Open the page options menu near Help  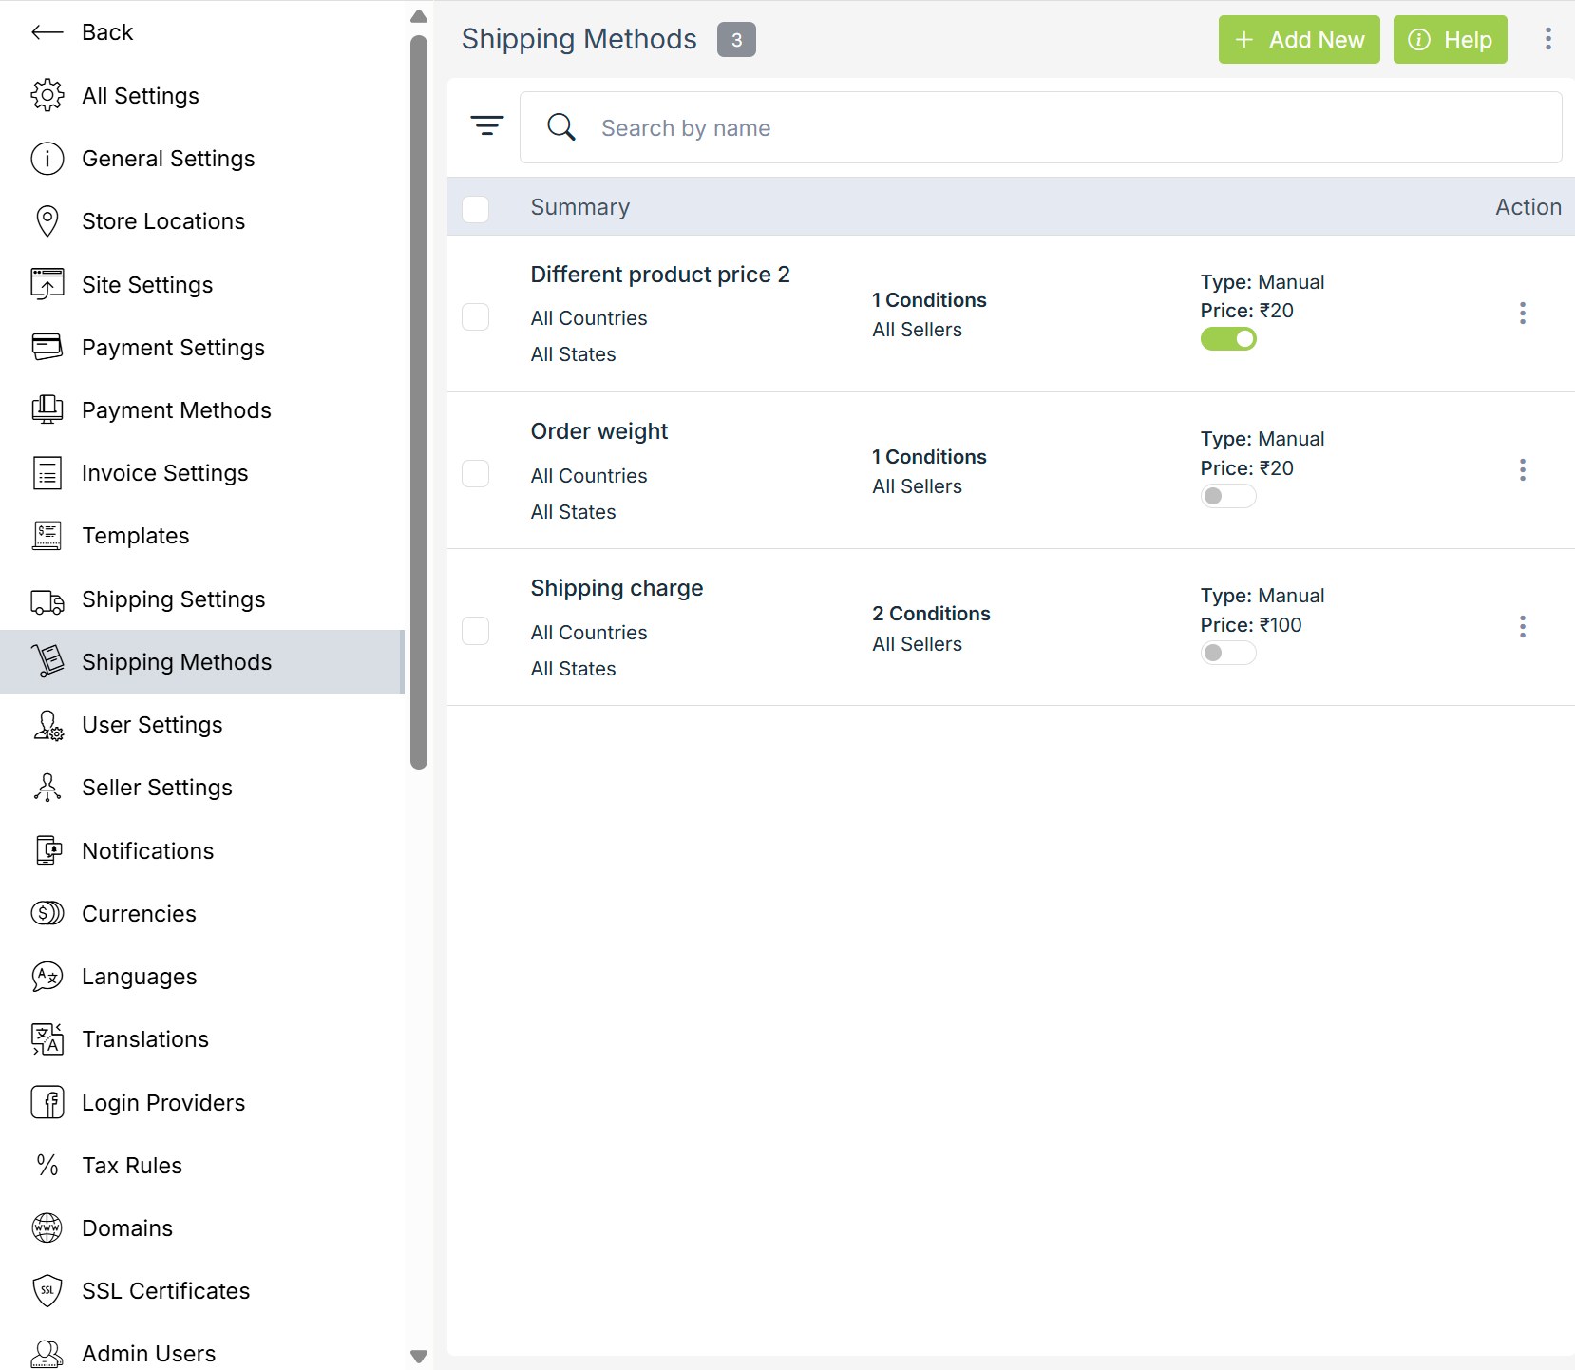[x=1547, y=39]
